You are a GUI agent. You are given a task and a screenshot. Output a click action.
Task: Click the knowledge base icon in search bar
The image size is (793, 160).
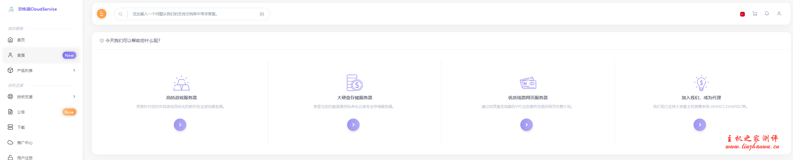pos(262,14)
